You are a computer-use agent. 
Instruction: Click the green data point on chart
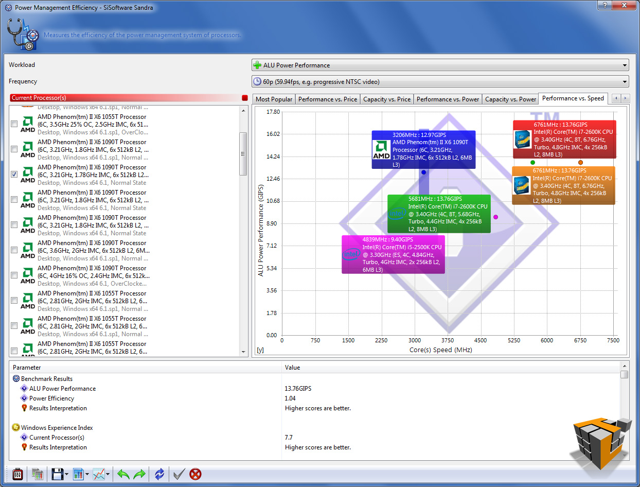click(532, 162)
